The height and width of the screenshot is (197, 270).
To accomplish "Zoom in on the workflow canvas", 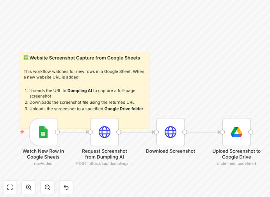I will (28, 187).
